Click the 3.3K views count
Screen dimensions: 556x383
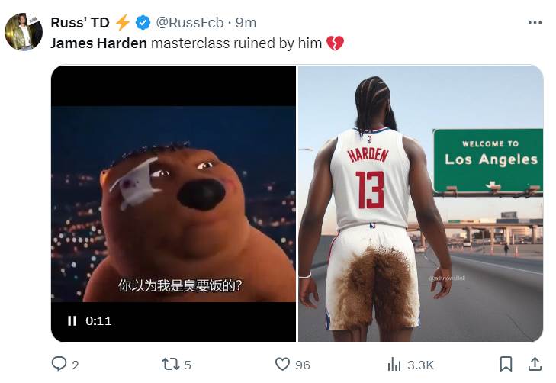(420, 365)
